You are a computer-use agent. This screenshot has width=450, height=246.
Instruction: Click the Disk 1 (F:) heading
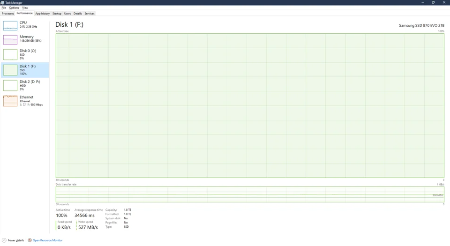pos(69,25)
